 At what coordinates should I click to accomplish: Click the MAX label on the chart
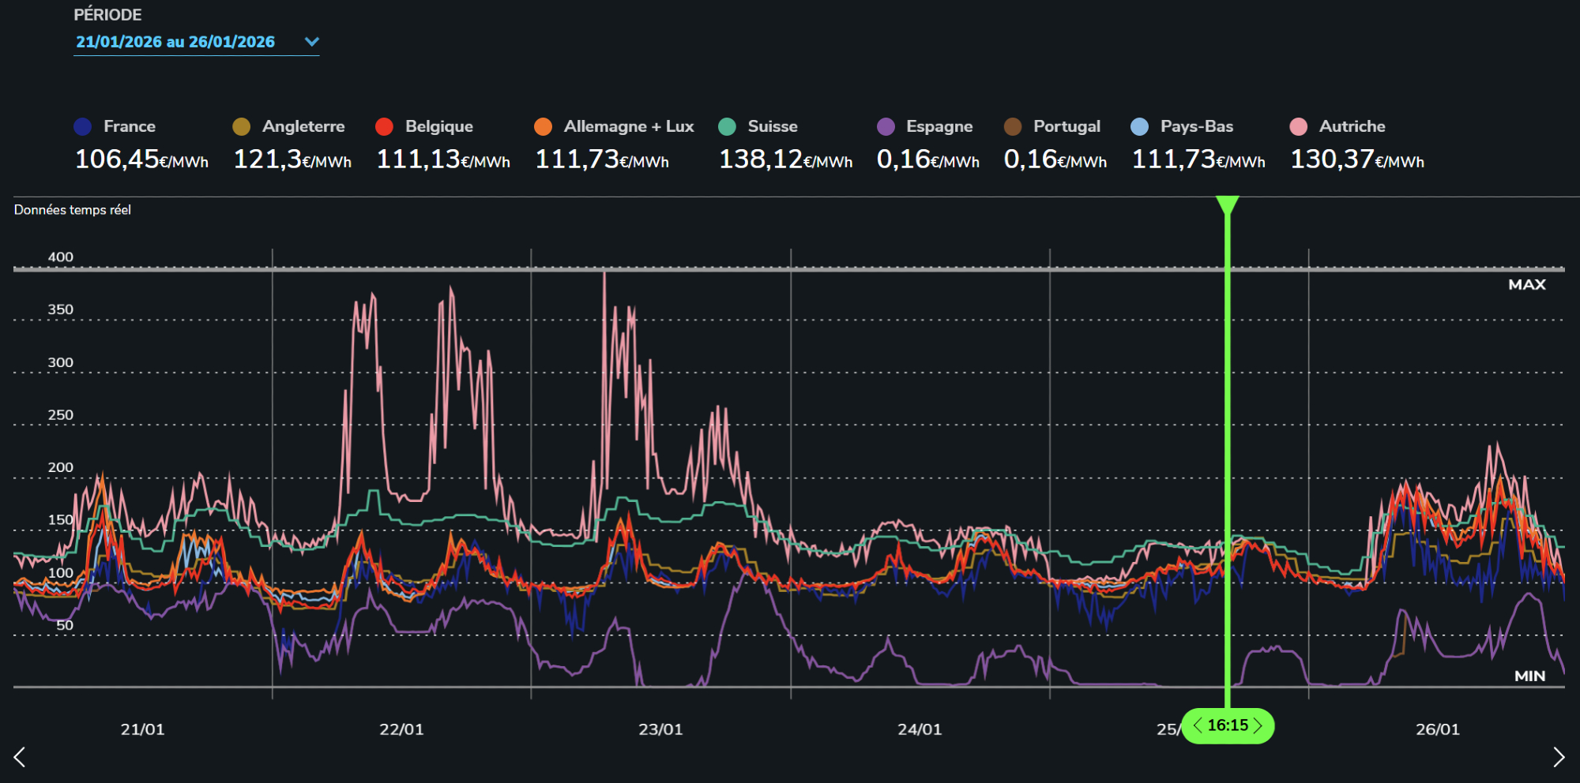1526,285
